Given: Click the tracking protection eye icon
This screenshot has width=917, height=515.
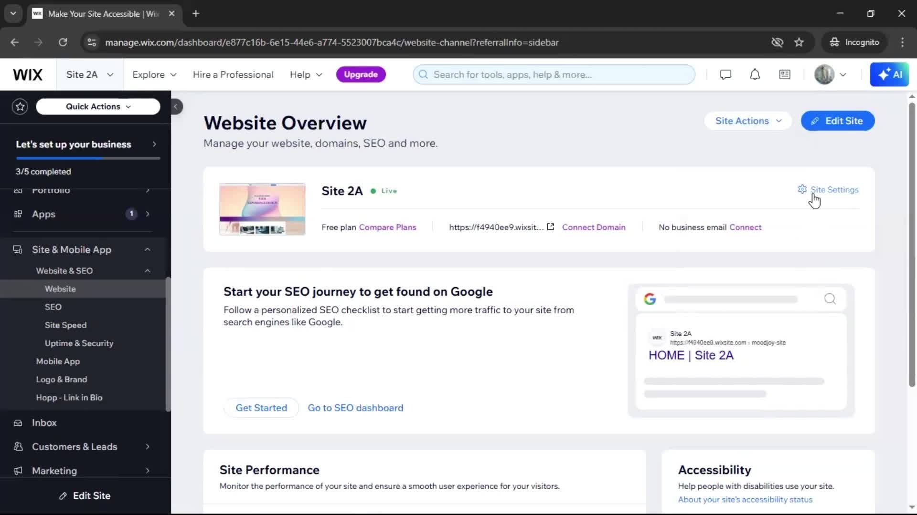Looking at the screenshot, I should (x=777, y=42).
